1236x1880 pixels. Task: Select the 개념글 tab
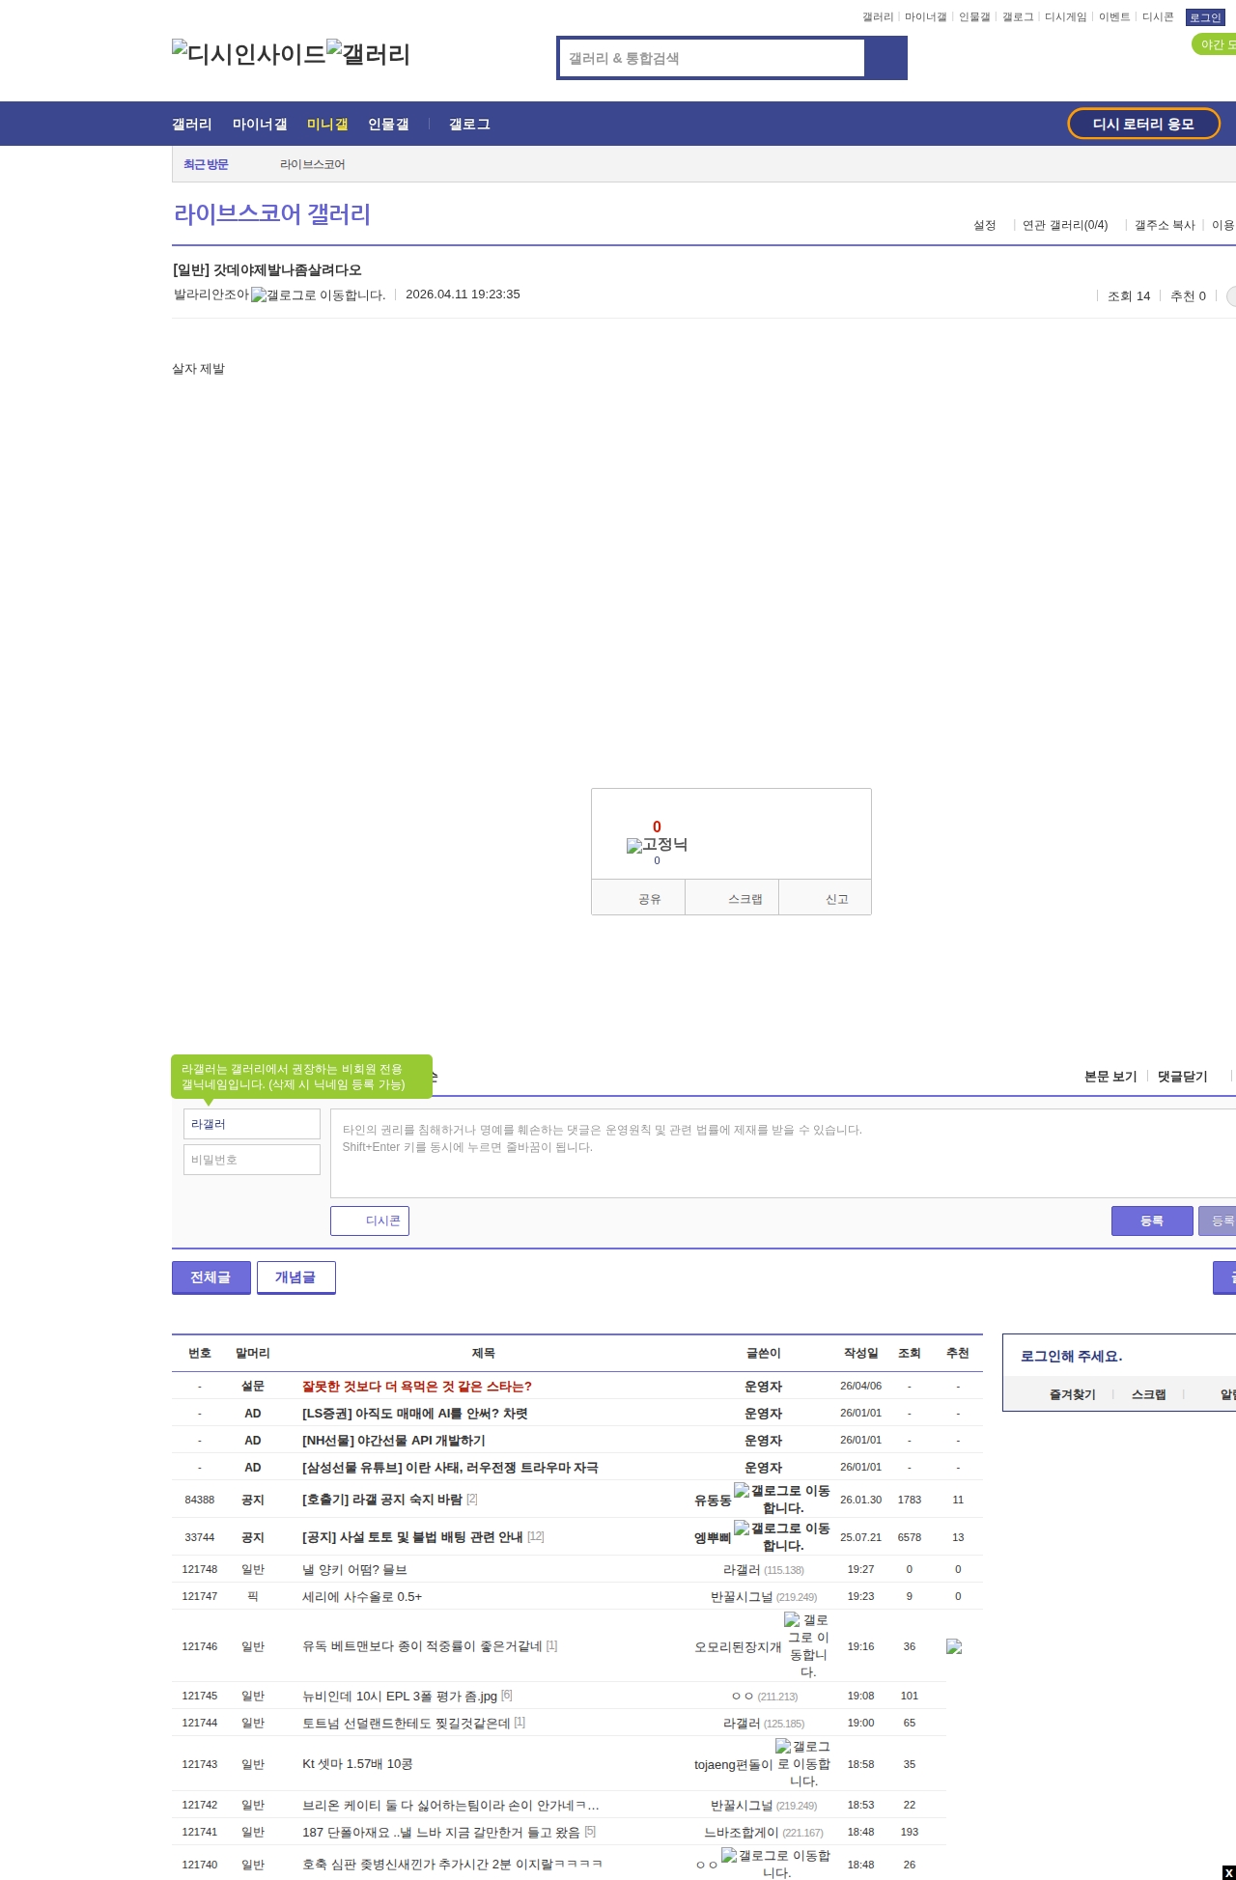(295, 1277)
